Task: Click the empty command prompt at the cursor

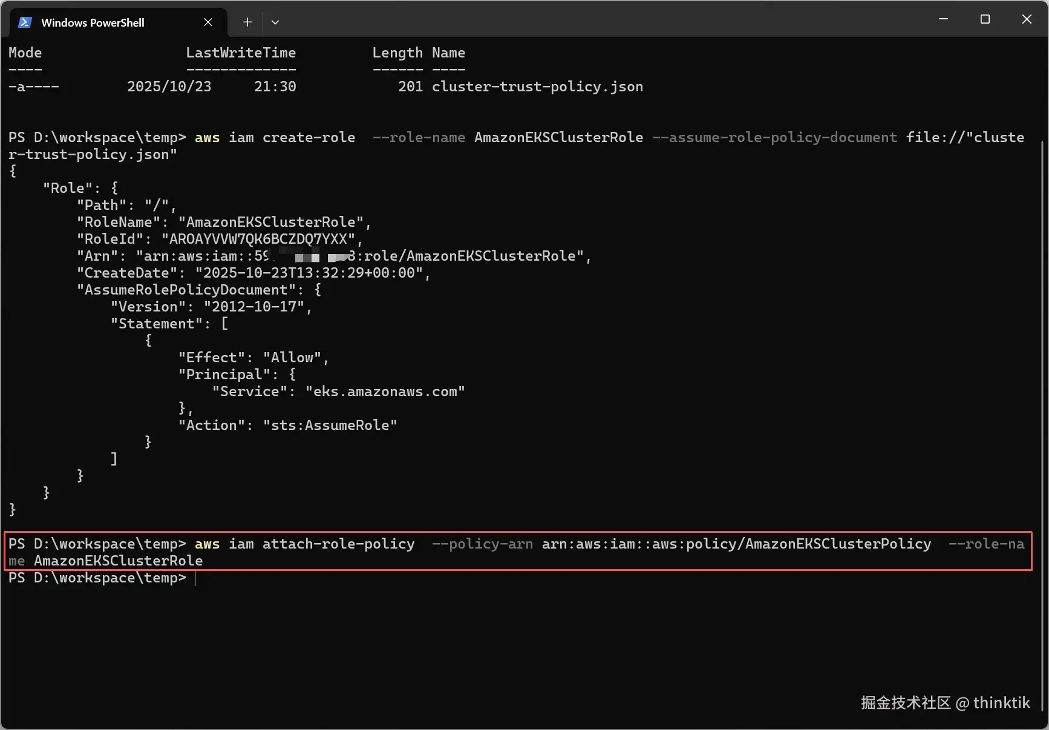Action: coord(195,578)
